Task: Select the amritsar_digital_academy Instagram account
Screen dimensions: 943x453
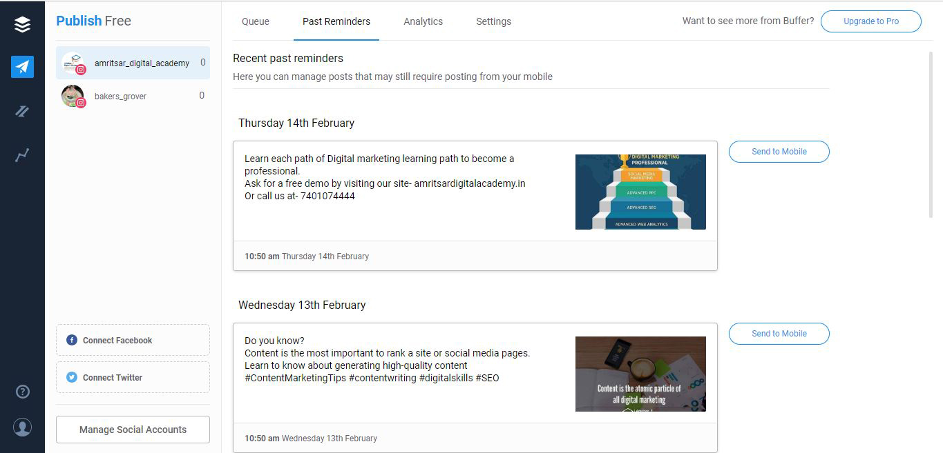Action: (133, 63)
